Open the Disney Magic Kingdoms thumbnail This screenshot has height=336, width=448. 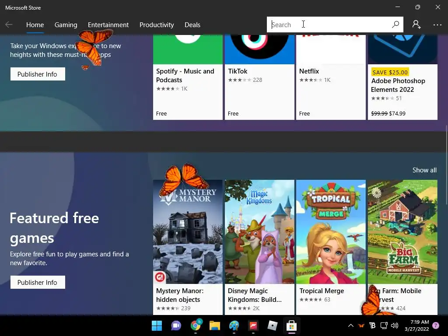pos(259,232)
